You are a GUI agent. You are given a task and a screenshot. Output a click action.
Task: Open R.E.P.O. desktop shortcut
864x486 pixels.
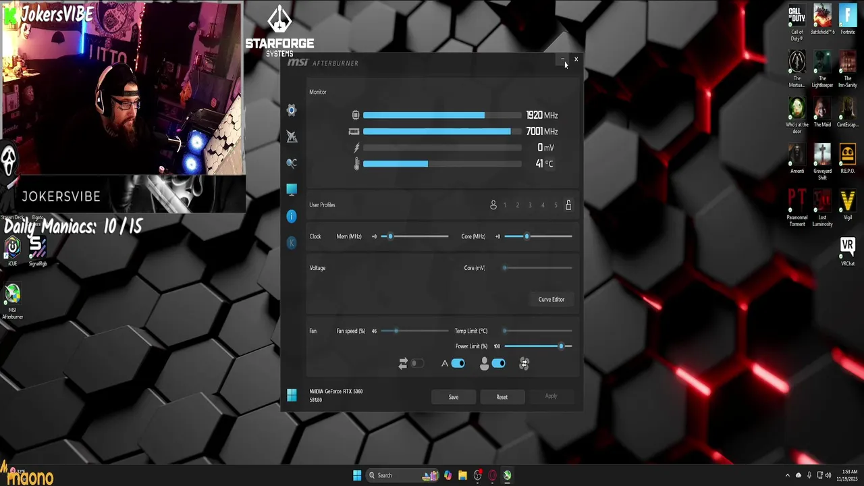[x=848, y=159]
